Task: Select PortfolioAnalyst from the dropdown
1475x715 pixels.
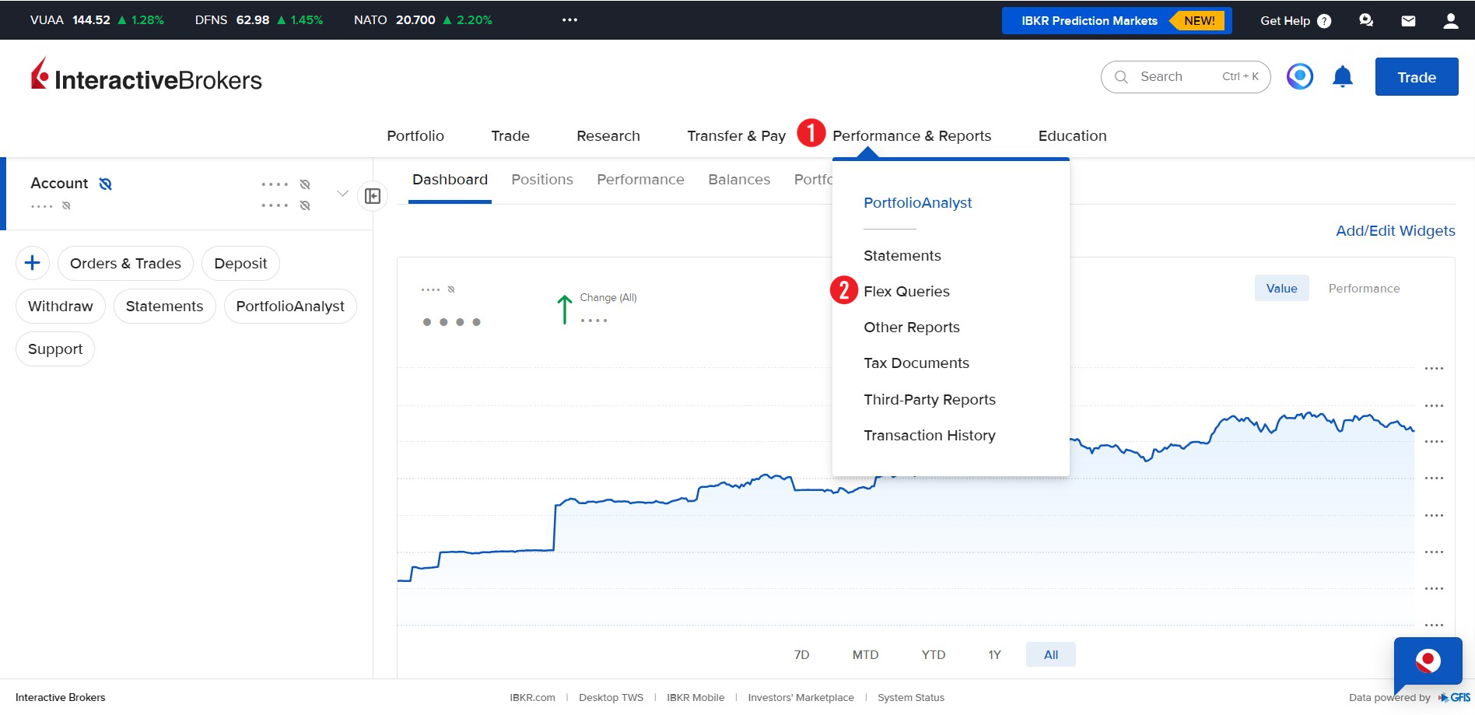Action: [x=918, y=203]
